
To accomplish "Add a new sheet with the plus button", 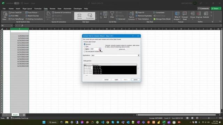I will click(x=24, y=115).
